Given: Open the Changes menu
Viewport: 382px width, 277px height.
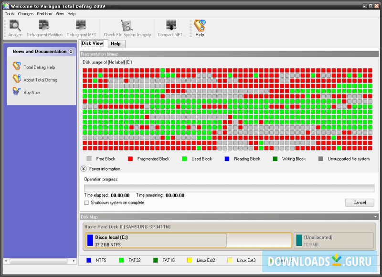Looking at the screenshot, I should coord(26,14).
